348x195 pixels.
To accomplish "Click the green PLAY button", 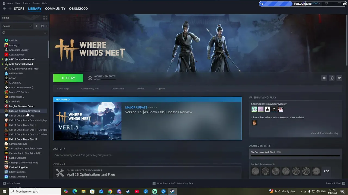I will click(68, 78).
